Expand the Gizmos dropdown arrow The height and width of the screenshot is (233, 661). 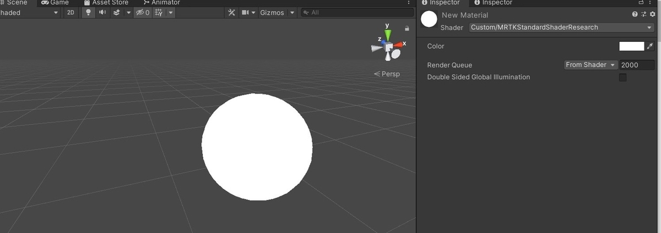292,13
